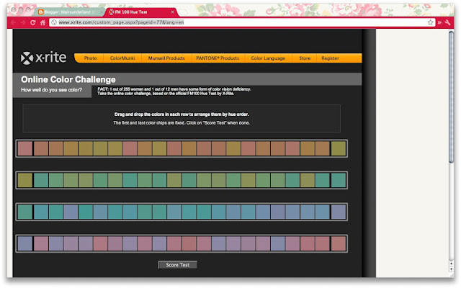This screenshot has height=288, width=461.
Task: Click the 'Take the online color challenge' text line
Action: point(166,94)
